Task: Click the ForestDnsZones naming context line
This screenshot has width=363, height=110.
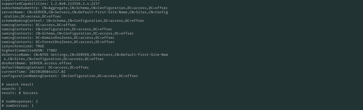Action: [58, 42]
